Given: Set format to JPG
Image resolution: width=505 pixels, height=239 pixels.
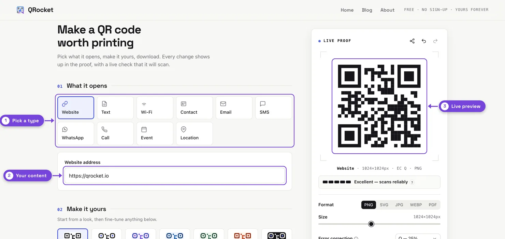Looking at the screenshot, I should [x=399, y=205].
